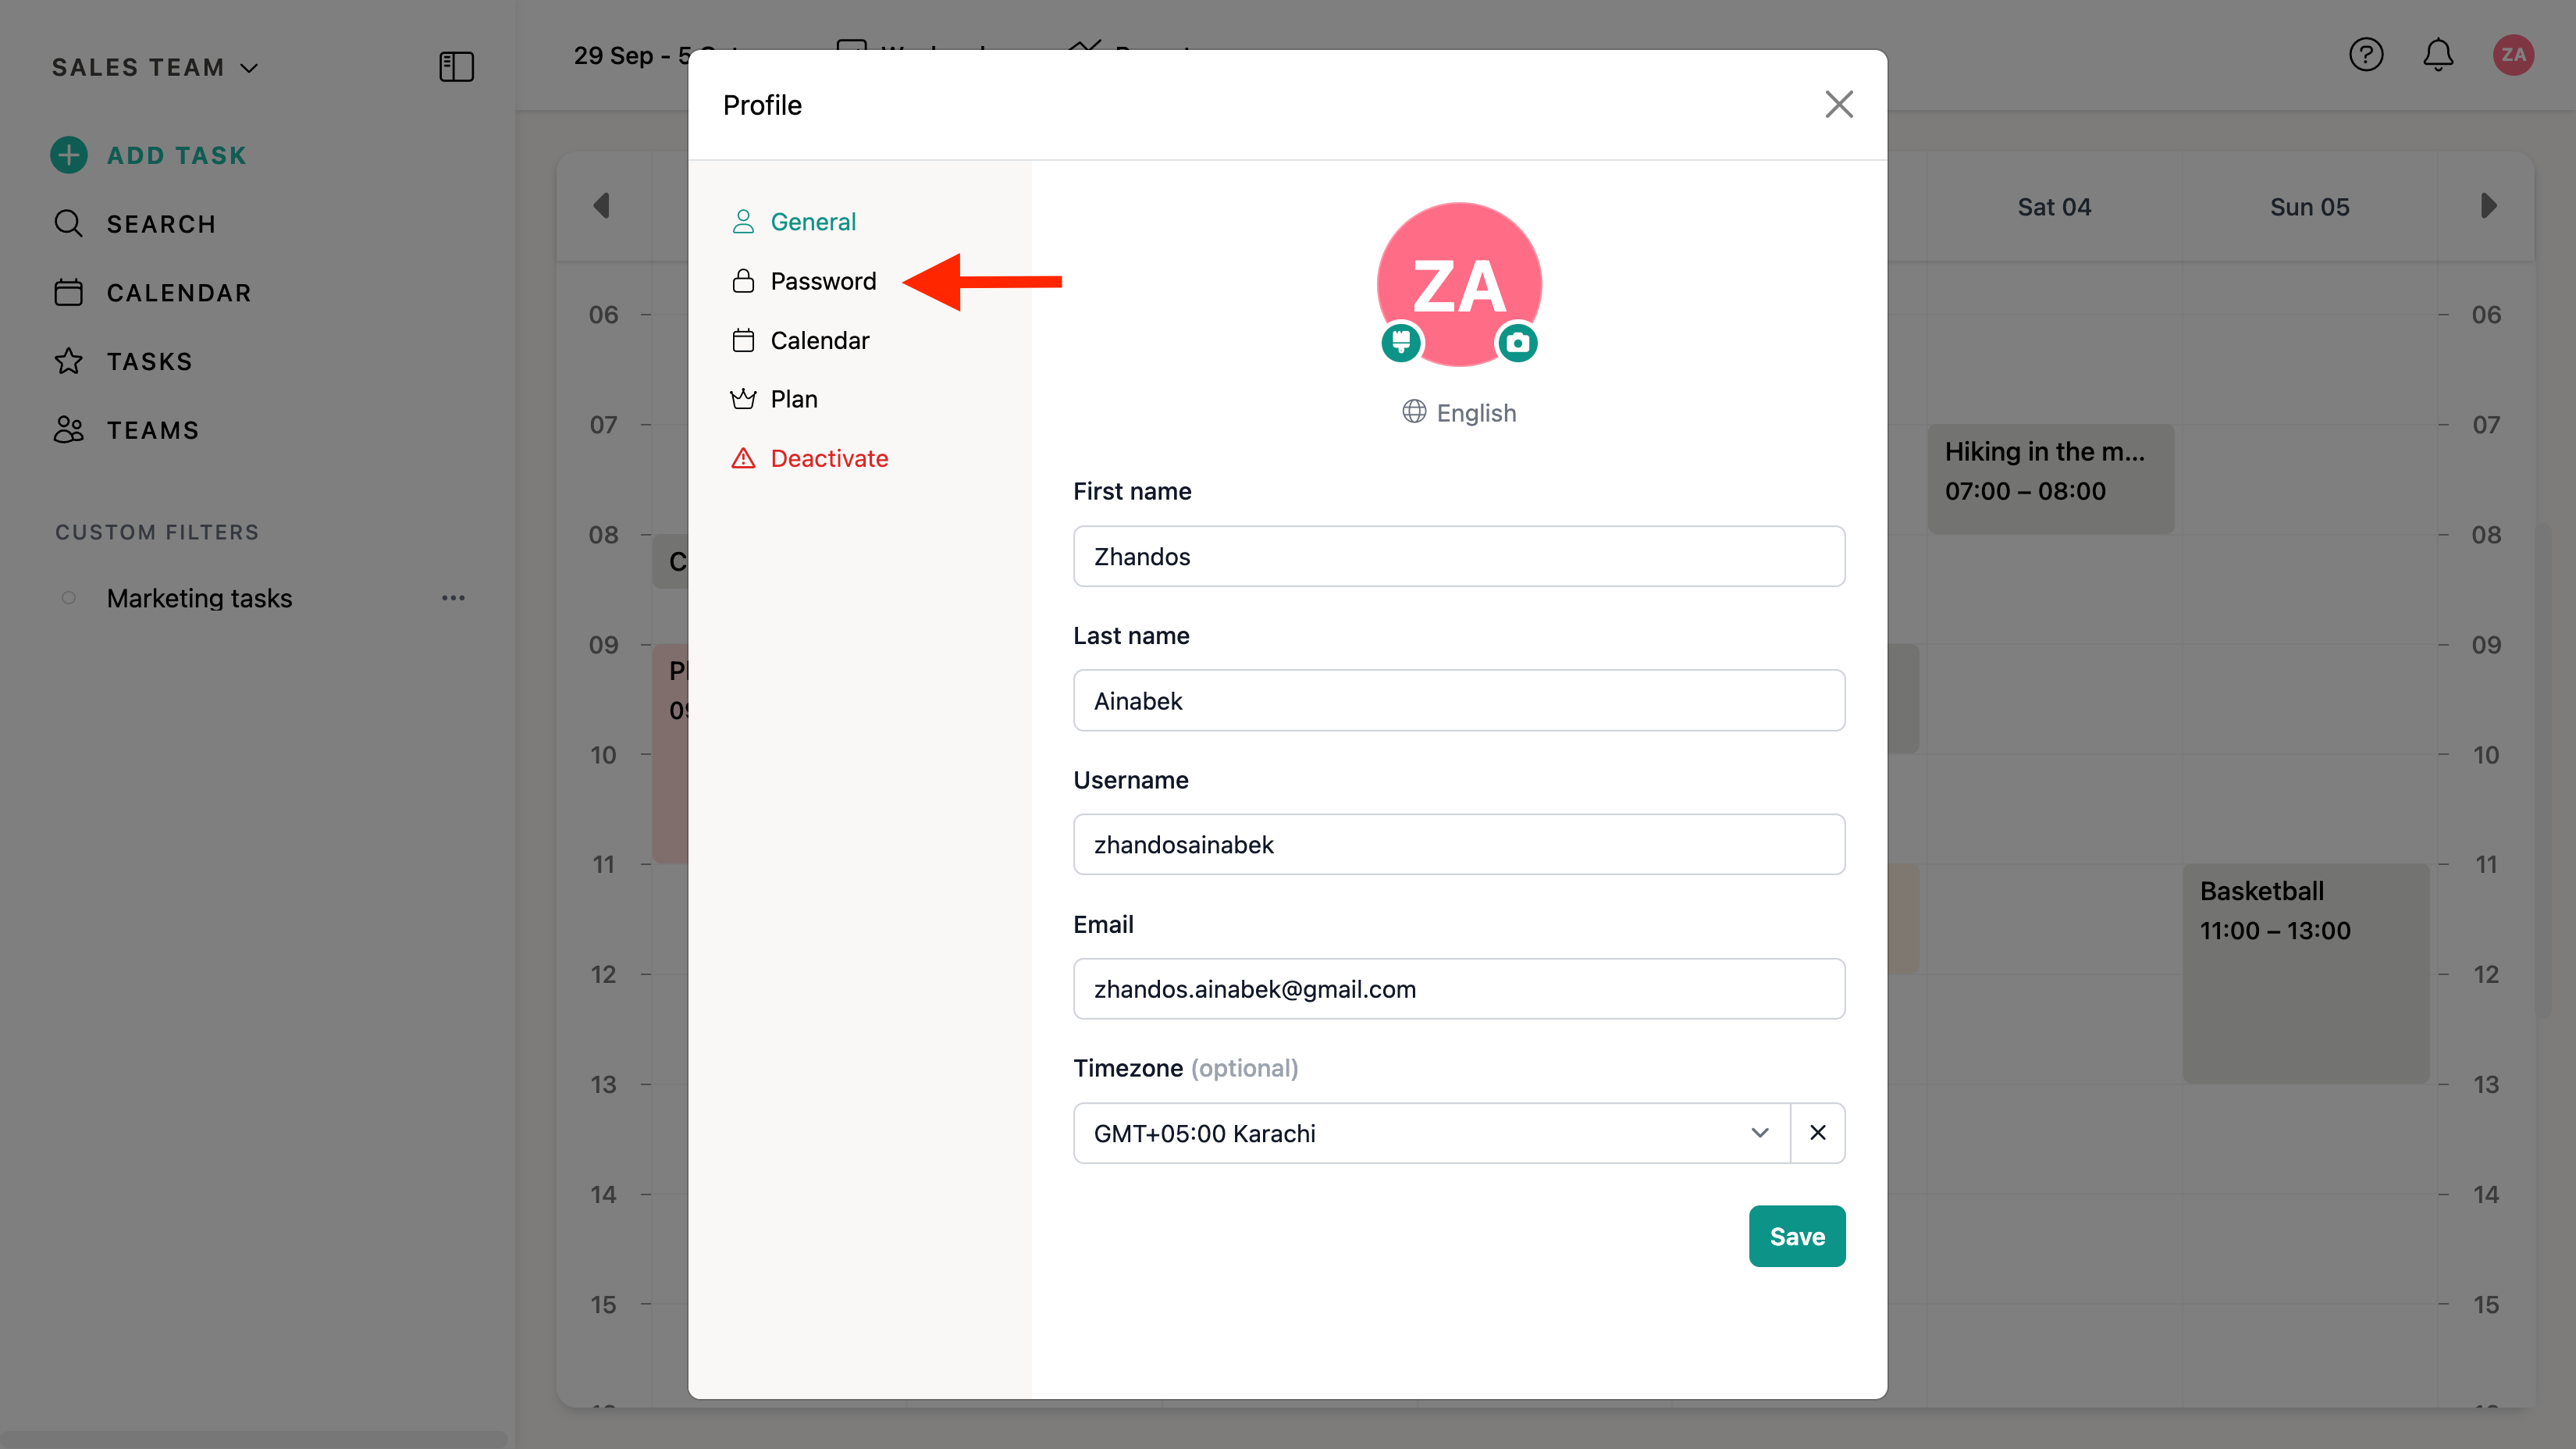The height and width of the screenshot is (1449, 2576).
Task: Click the camera icon on the avatar
Action: point(1517,343)
